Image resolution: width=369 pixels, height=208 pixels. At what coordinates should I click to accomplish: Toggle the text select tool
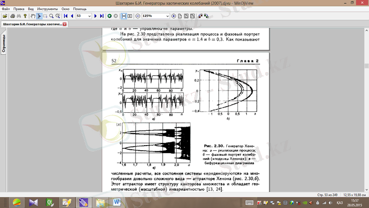39,16
